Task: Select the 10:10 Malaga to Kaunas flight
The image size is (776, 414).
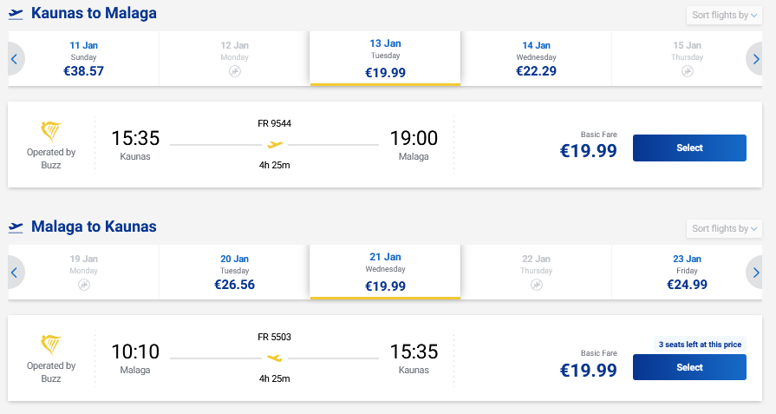Action: [x=689, y=368]
